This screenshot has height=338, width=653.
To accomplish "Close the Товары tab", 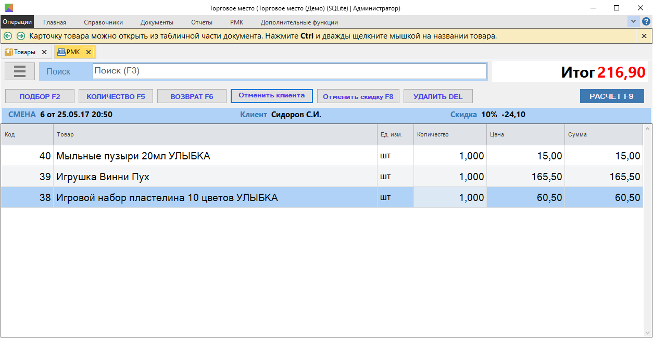I will [x=44, y=52].
